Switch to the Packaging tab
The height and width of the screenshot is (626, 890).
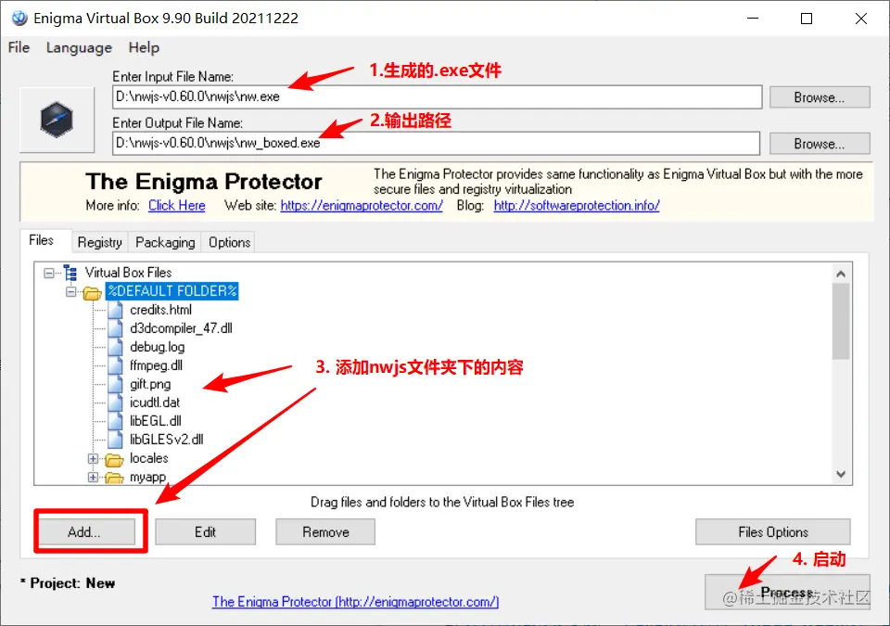coord(165,243)
